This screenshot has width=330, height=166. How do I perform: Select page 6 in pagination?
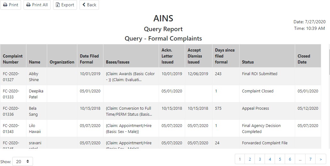tap(290, 159)
